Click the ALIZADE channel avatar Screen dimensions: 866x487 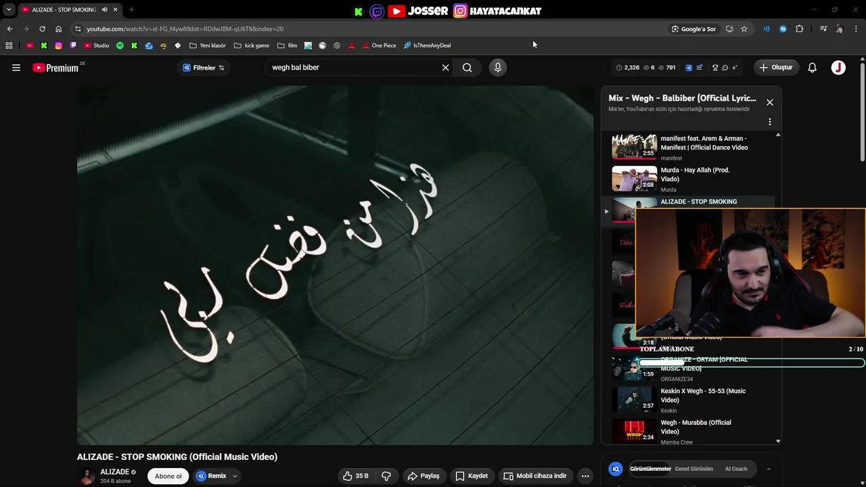87,476
